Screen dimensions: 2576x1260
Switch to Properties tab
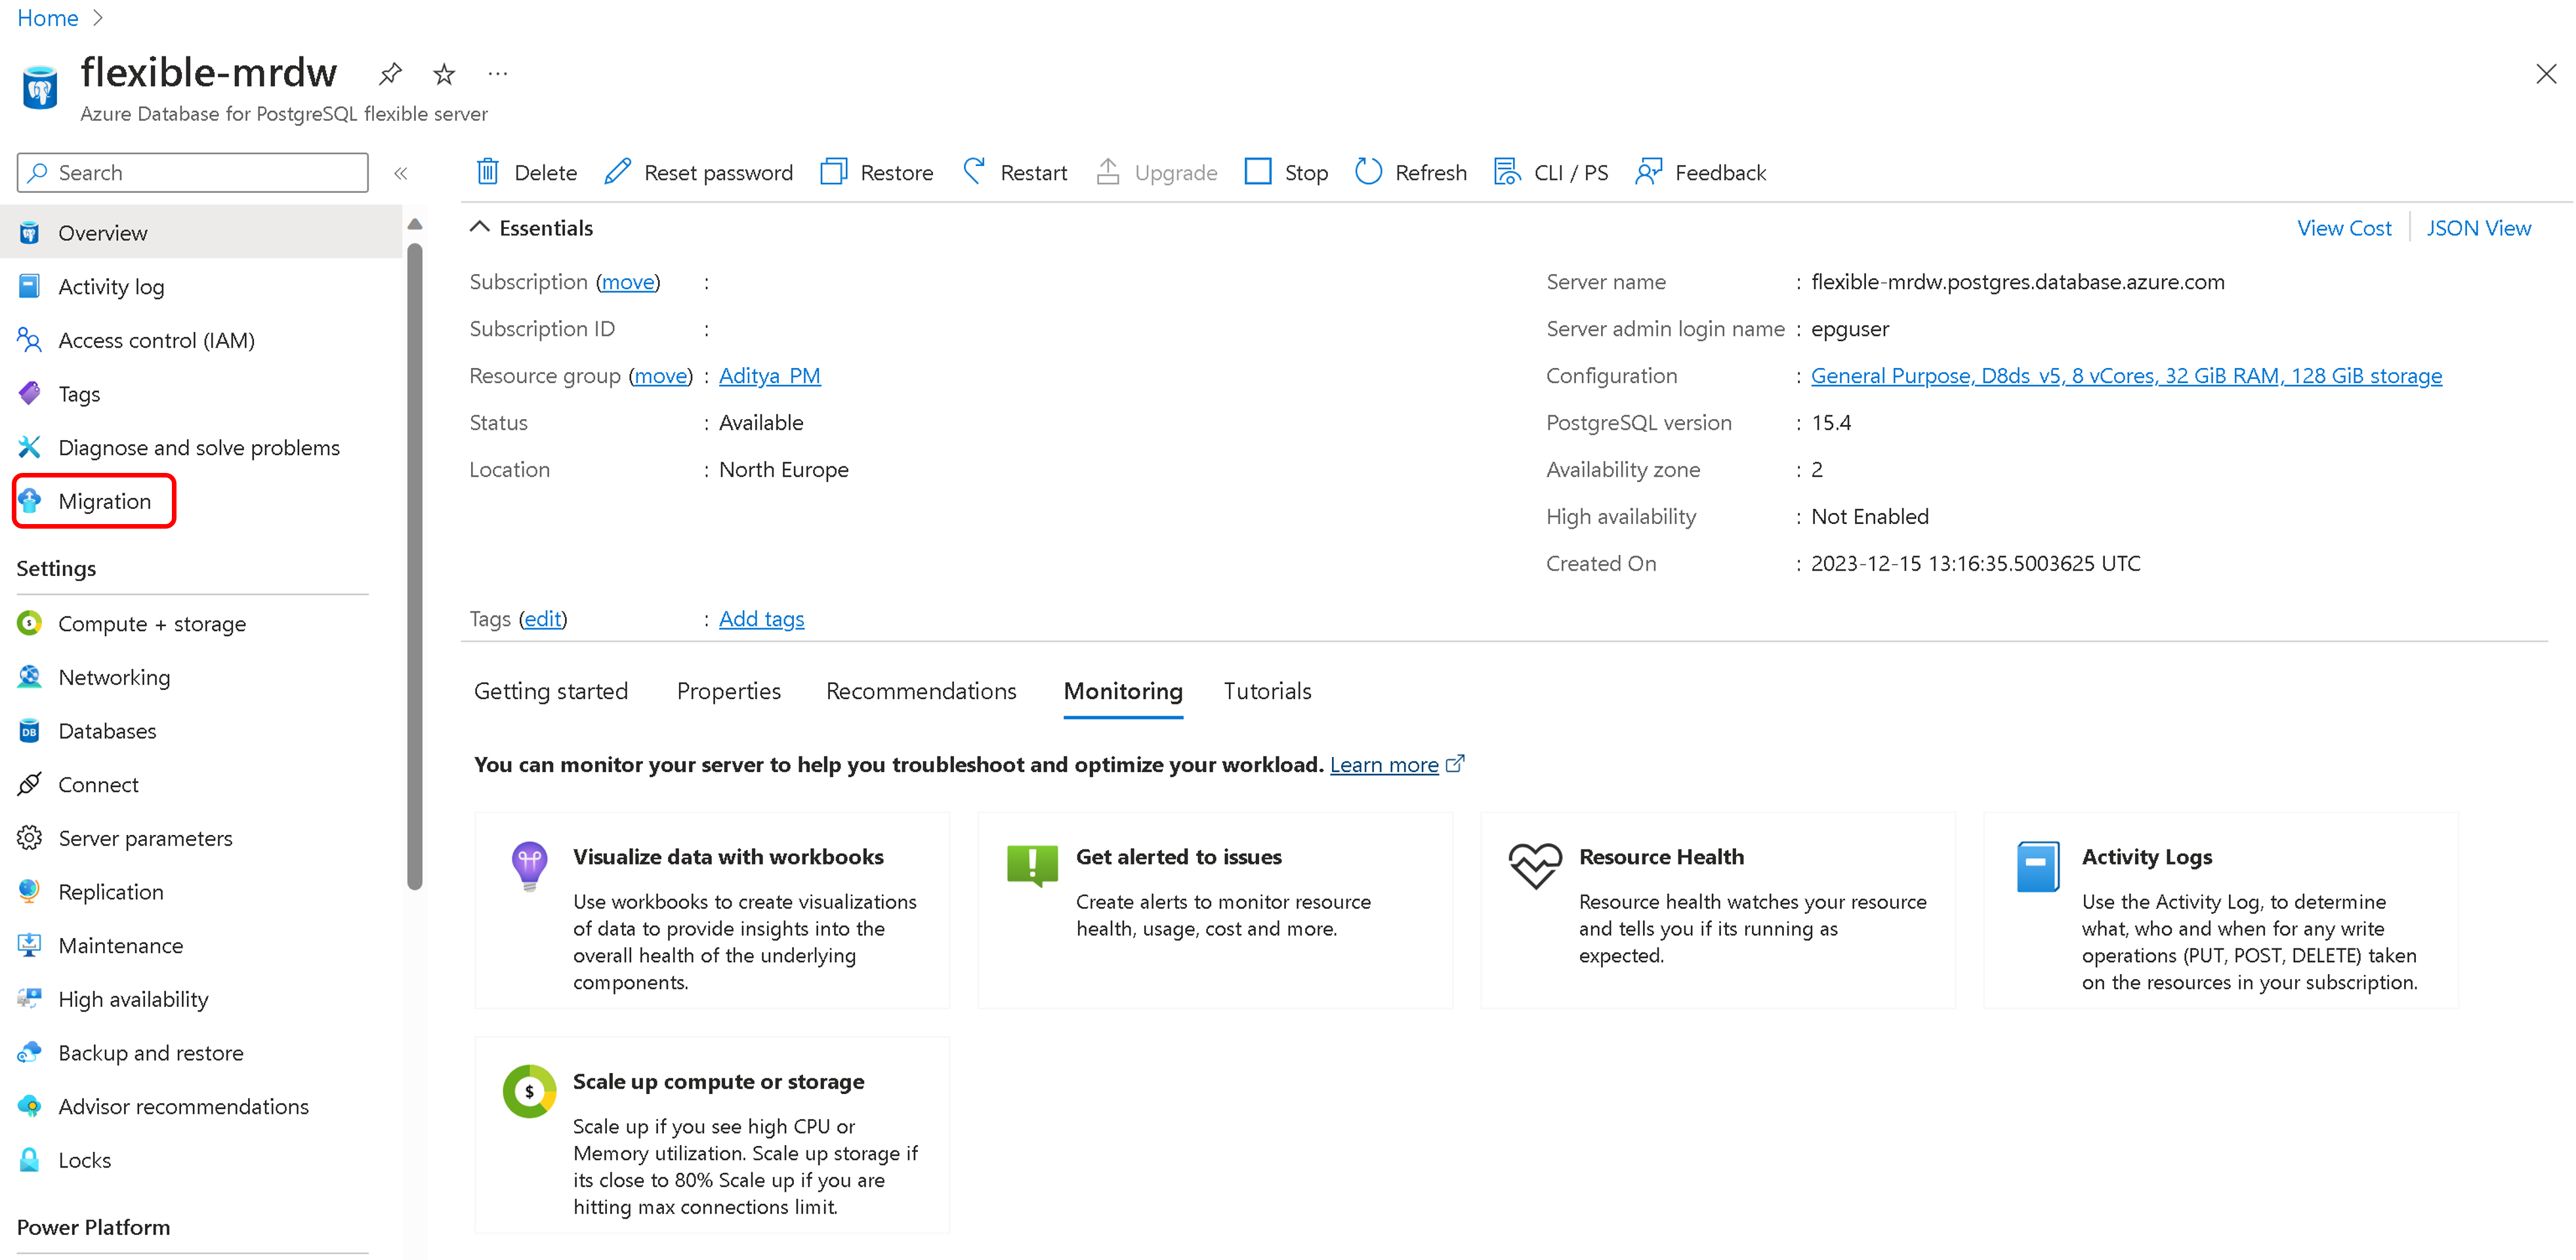coord(729,691)
